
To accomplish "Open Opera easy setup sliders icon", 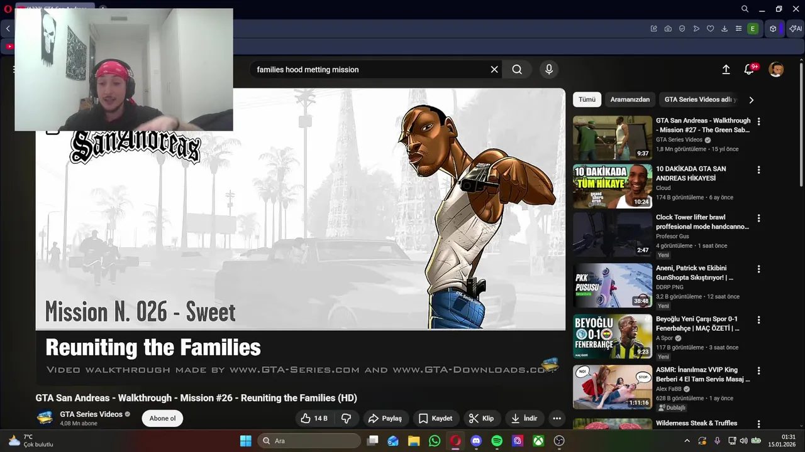I will point(738,29).
